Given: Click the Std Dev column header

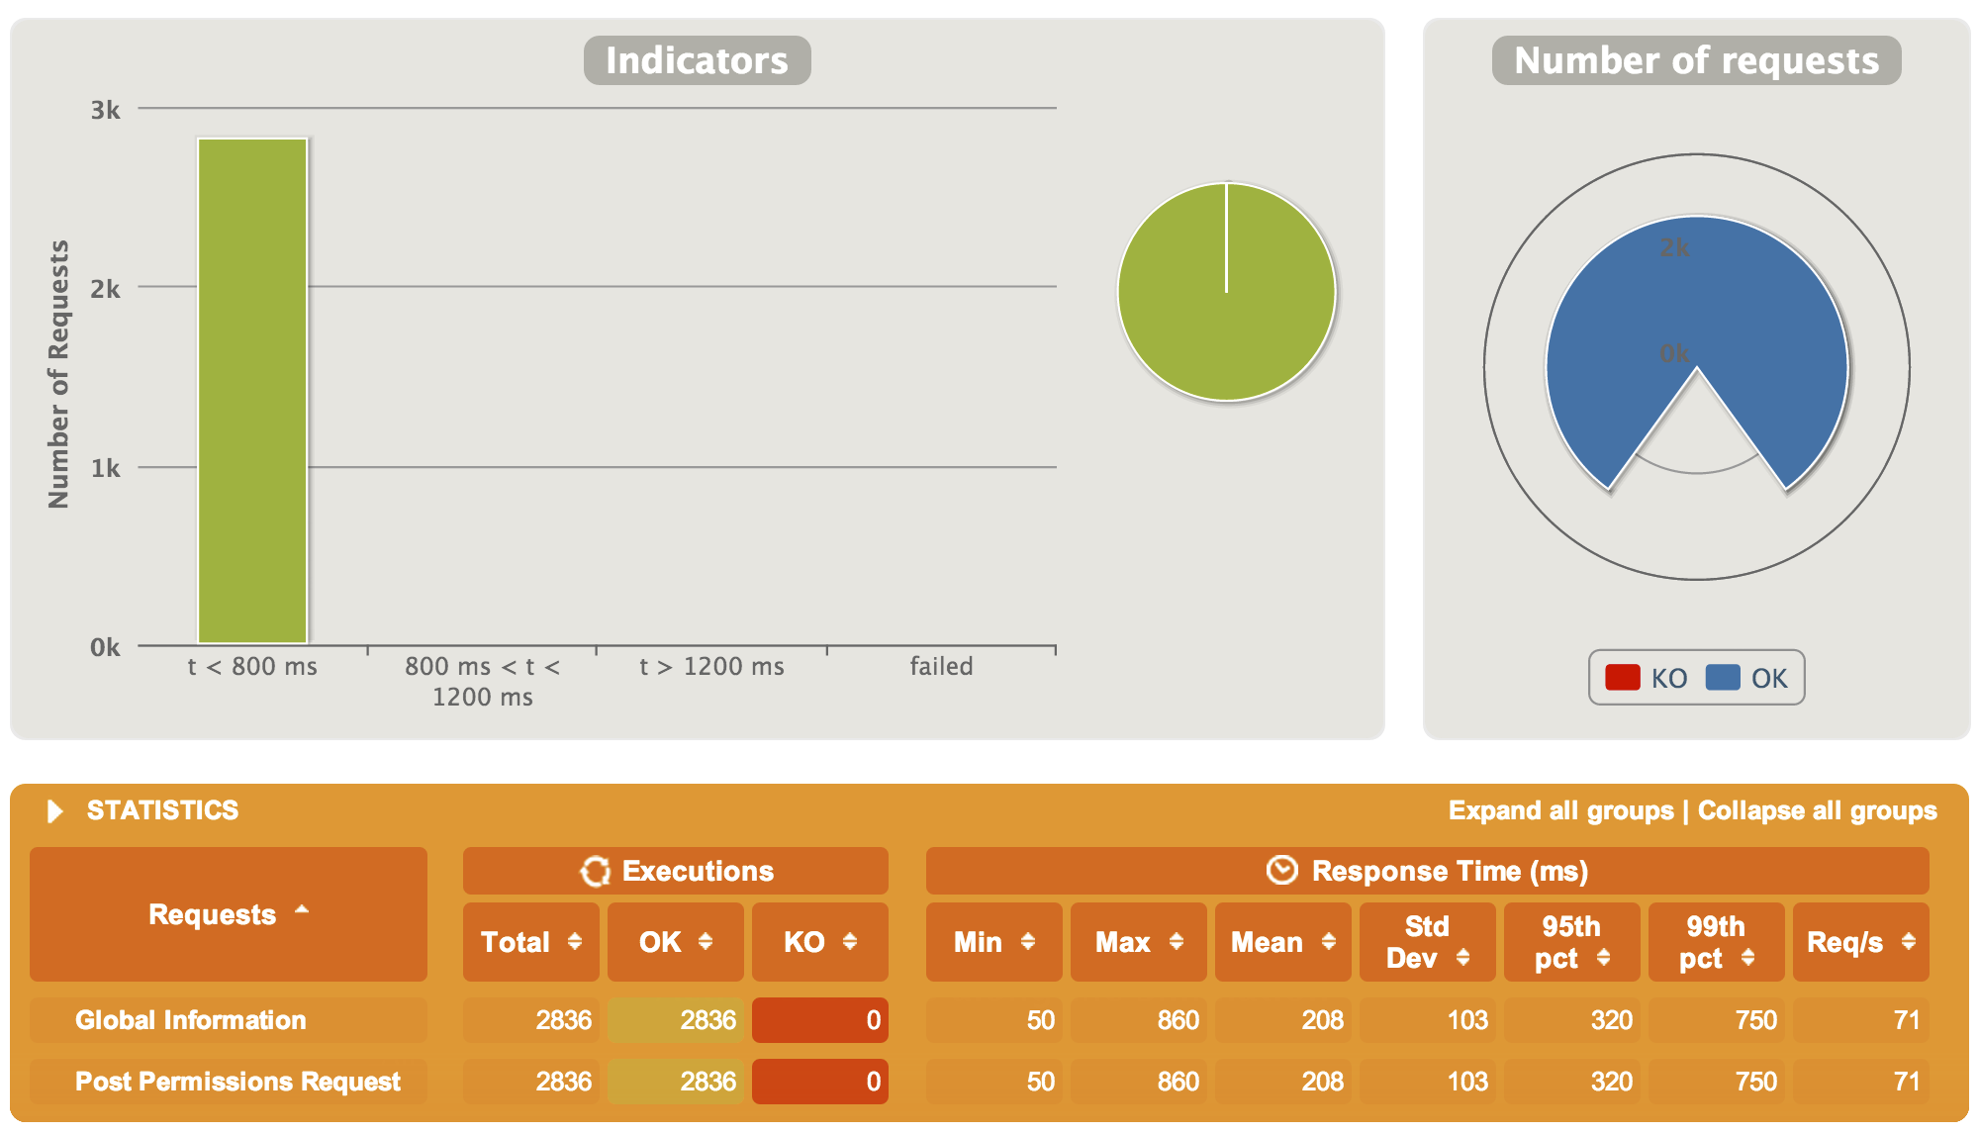Looking at the screenshot, I should (1426, 941).
